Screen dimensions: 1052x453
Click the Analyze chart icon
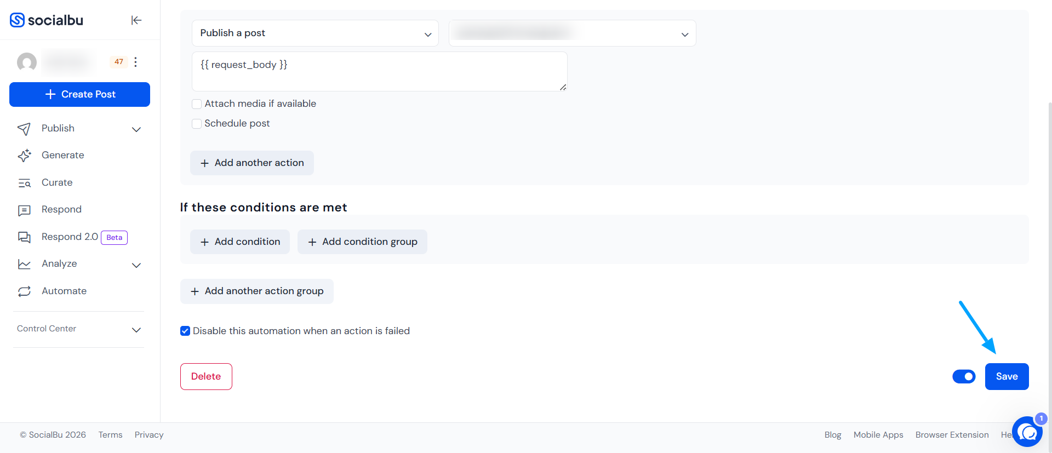click(x=24, y=264)
